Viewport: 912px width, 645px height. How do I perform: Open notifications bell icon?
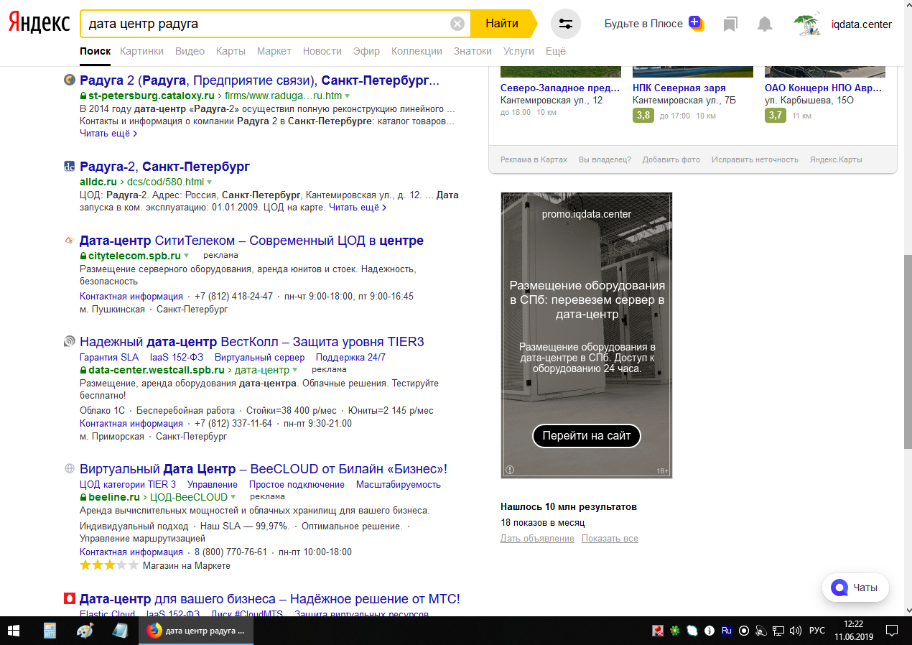(765, 24)
